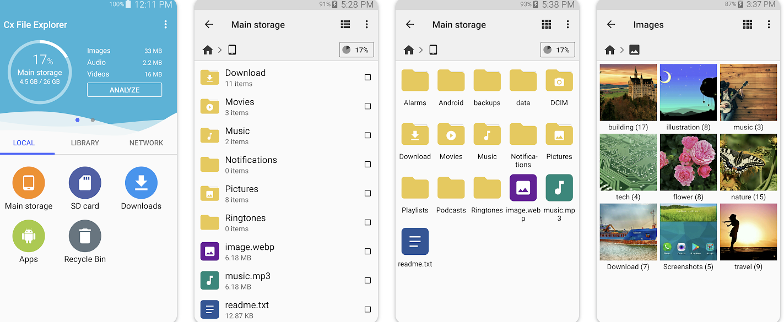Switch to the NETWORK tab
Viewport: 784px width, 322px height.
coord(146,143)
